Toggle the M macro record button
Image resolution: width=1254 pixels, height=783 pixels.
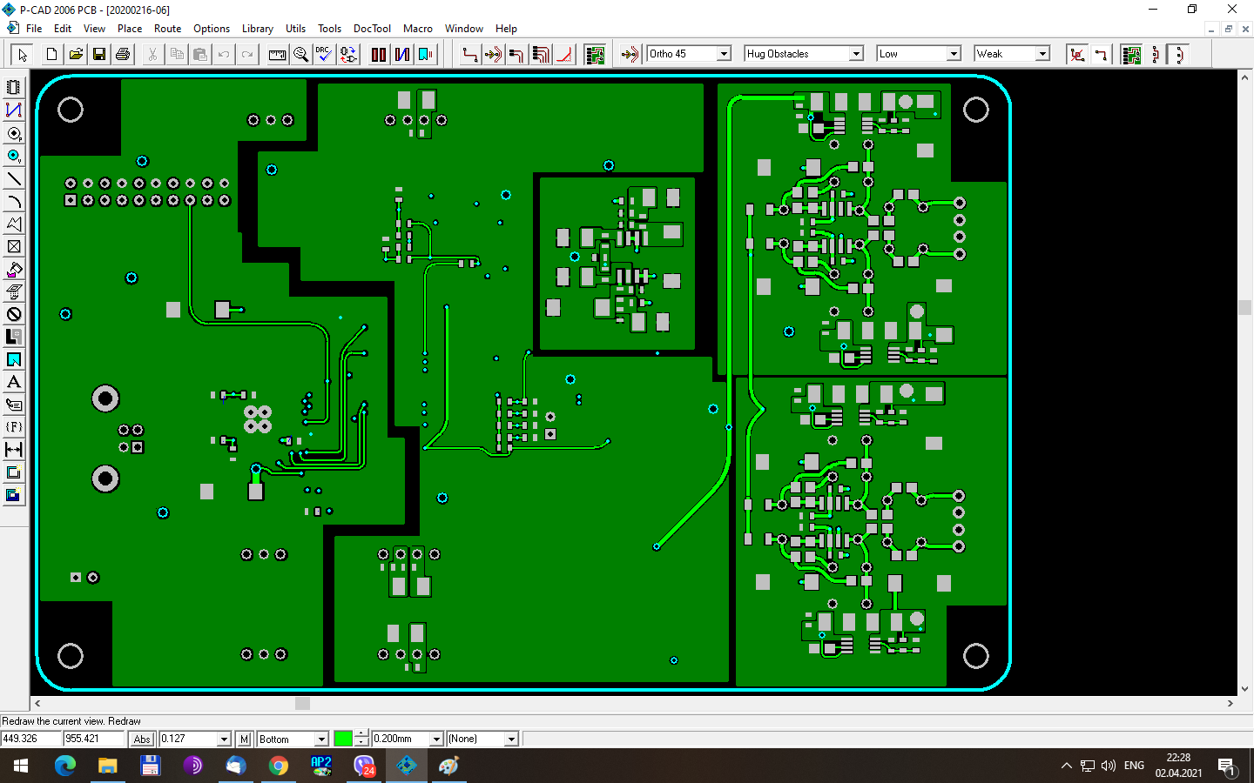[245, 739]
